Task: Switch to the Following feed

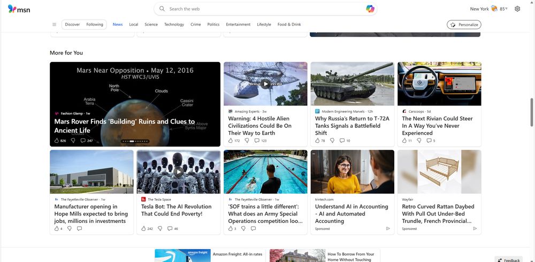Action: click(95, 25)
